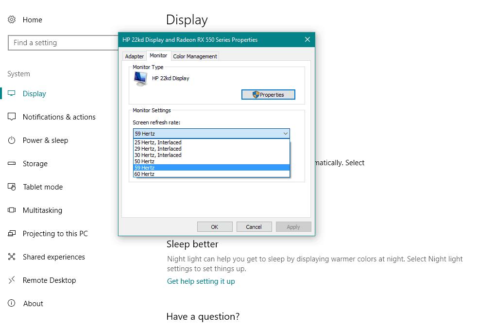This screenshot has width=495, height=328.
Task: Click the Power & sleep icon
Action: click(12, 140)
